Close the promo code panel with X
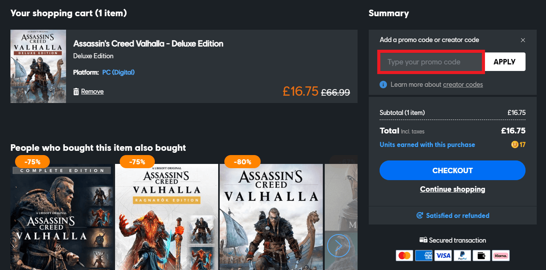Image resolution: width=546 pixels, height=270 pixels. (523, 40)
